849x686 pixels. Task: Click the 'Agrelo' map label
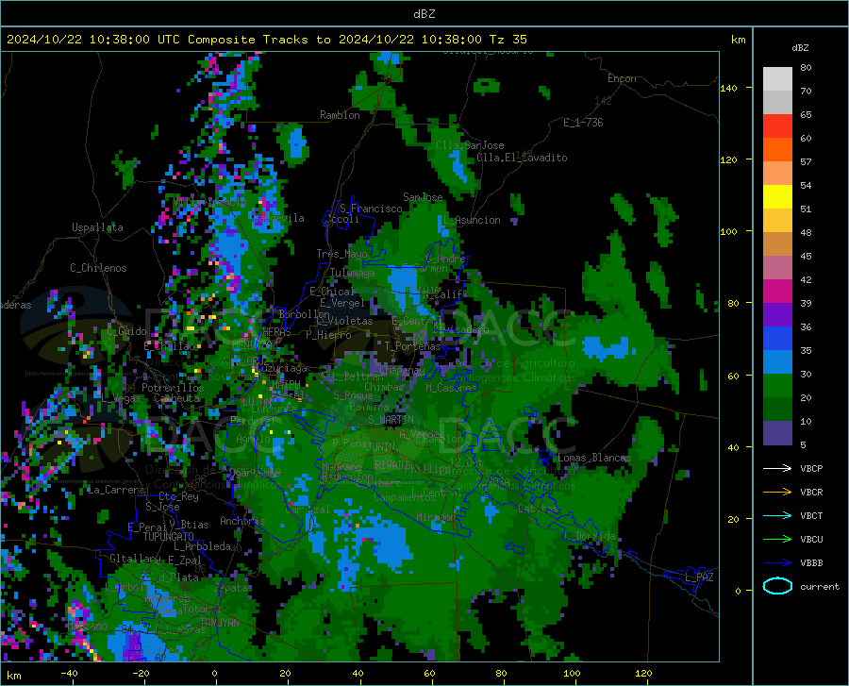pyautogui.click(x=253, y=439)
